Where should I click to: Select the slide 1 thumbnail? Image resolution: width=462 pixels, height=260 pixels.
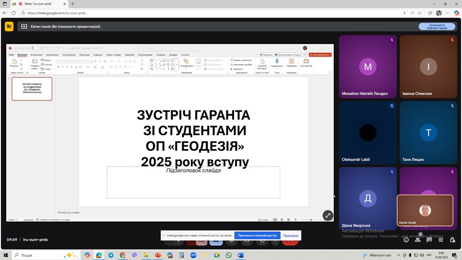click(32, 89)
